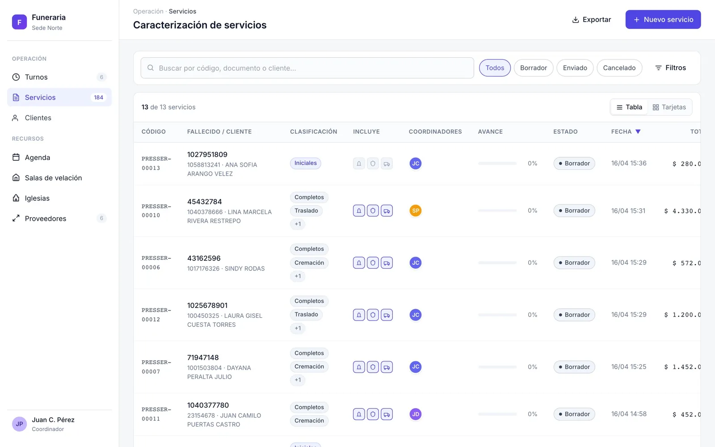Click shield icon in PRESSER-00013 row

point(373,164)
